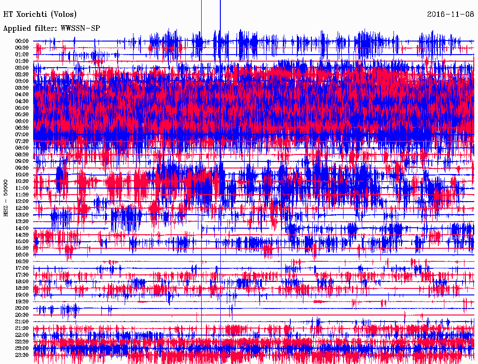
Task: Select the 20:30 time row label
Action: point(22,315)
